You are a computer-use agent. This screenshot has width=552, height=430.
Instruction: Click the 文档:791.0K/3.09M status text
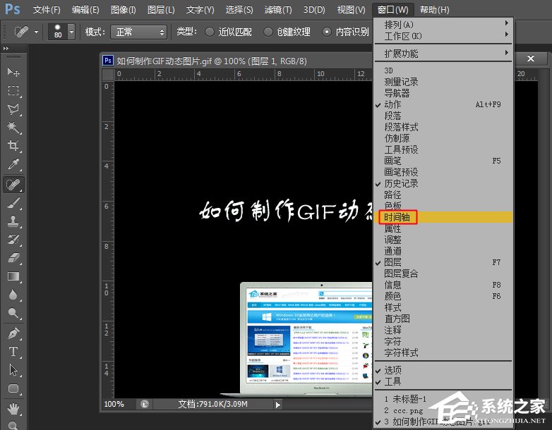point(212,405)
